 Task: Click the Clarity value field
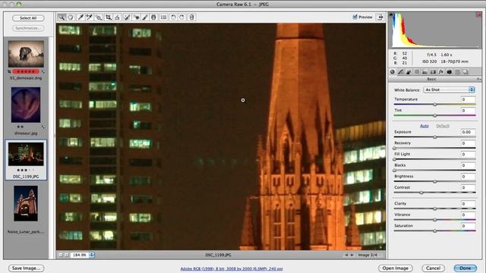click(468, 204)
